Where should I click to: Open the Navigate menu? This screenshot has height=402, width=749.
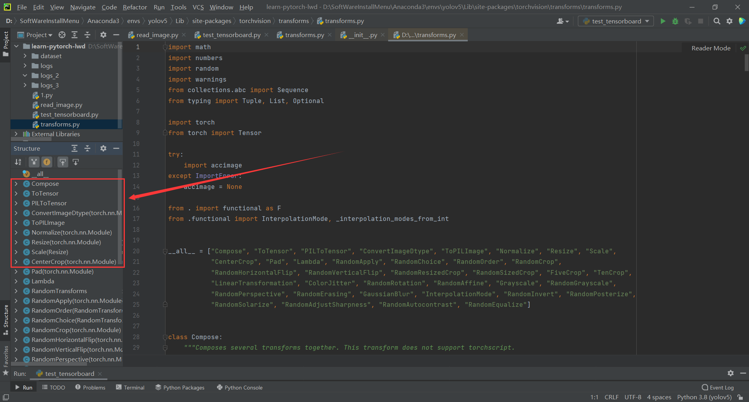83,7
